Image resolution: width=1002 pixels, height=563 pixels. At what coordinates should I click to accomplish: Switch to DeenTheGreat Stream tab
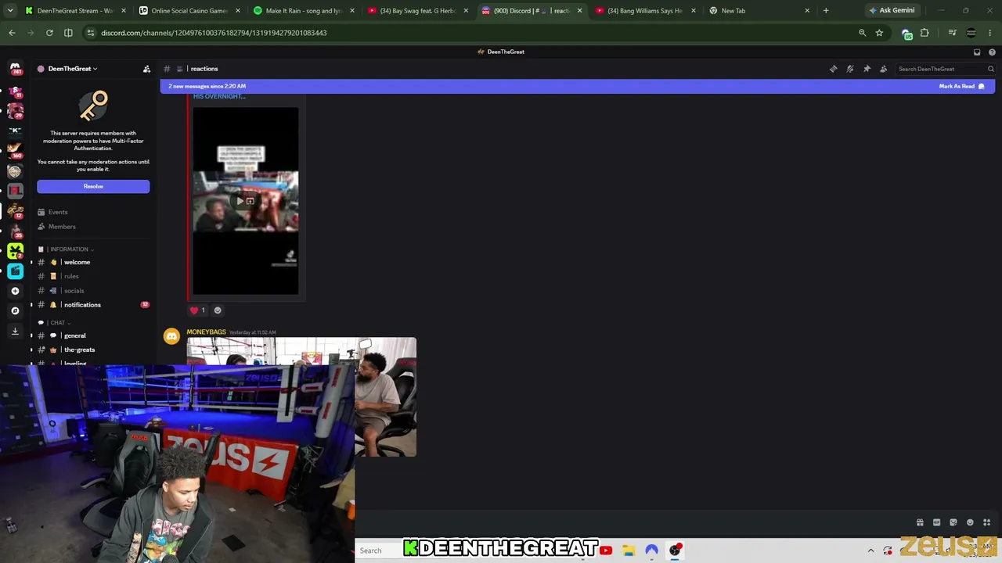tap(75, 11)
